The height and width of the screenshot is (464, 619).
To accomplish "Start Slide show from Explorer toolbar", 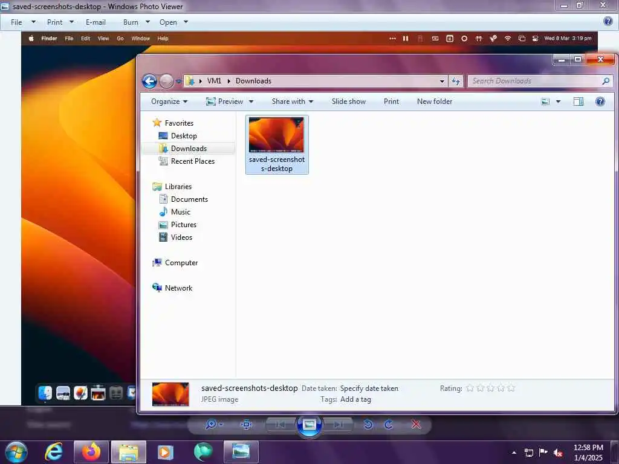I will tap(349, 101).
